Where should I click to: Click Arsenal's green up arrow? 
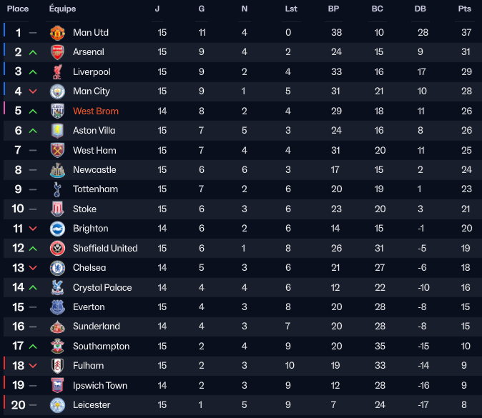point(33,53)
